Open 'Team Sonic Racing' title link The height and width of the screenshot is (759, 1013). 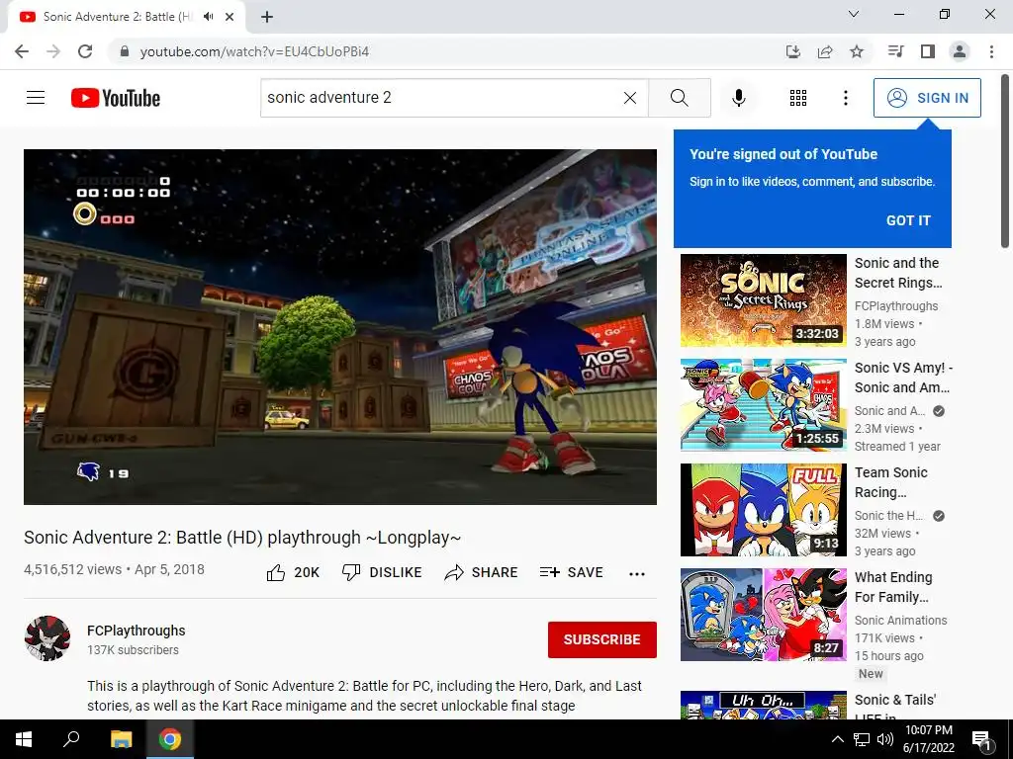891,482
